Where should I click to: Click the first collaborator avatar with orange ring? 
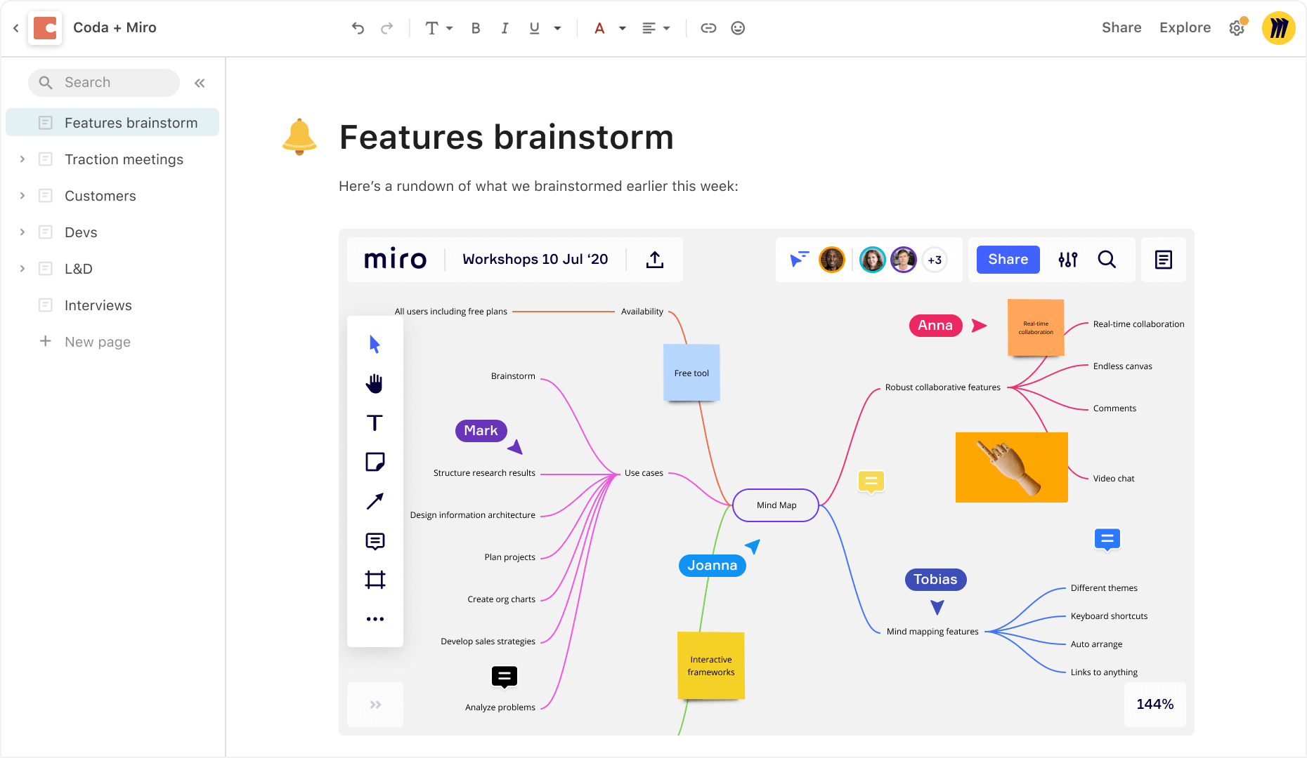tap(832, 260)
